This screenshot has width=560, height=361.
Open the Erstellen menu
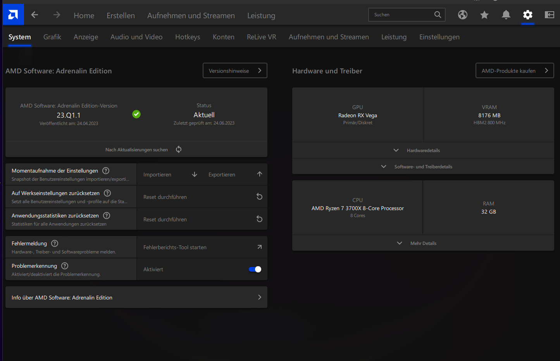tap(121, 15)
